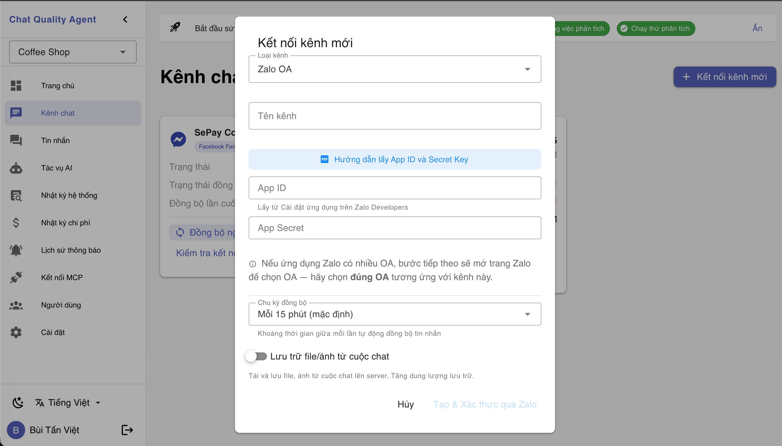Viewport: 782px width, 446px height.
Task: Open Lịch sử thông báo bell icon
Action: [16, 250]
